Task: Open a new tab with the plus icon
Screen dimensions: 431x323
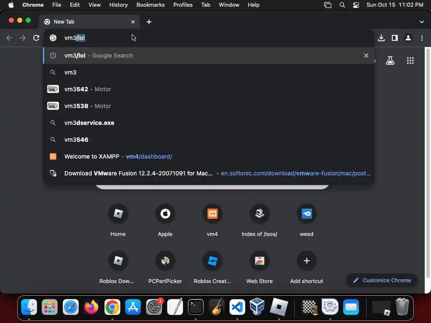Action: [x=149, y=22]
